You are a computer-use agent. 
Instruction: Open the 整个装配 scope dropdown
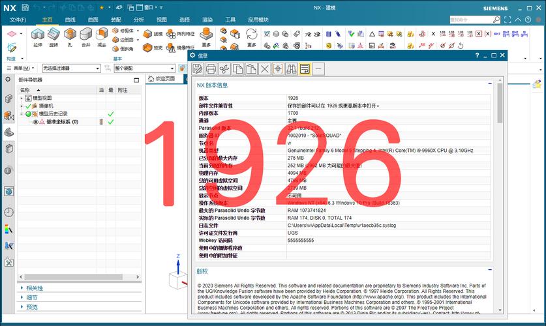145,68
